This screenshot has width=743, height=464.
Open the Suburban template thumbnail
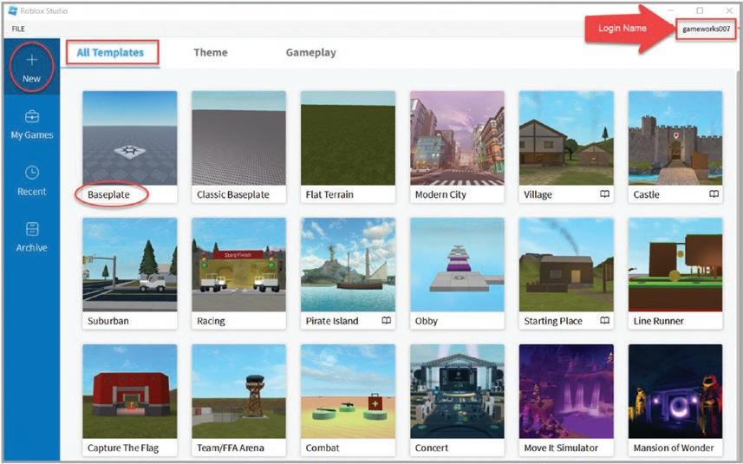click(130, 265)
